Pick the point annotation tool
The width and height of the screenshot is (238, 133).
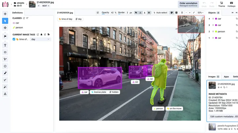[x=5, y=45]
